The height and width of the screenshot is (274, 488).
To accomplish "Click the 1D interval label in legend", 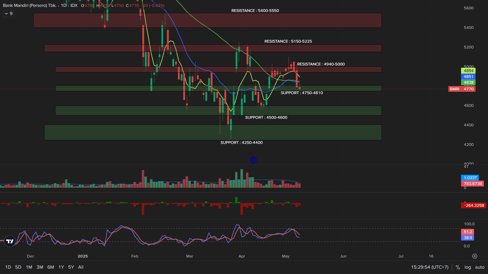I will coord(64,5).
